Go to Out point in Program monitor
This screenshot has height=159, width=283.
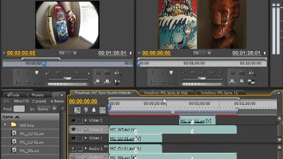(x=162, y=83)
